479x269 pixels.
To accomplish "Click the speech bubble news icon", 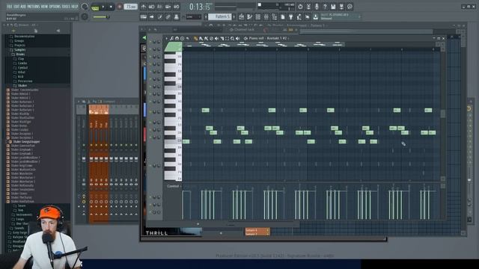I will 350,7.
